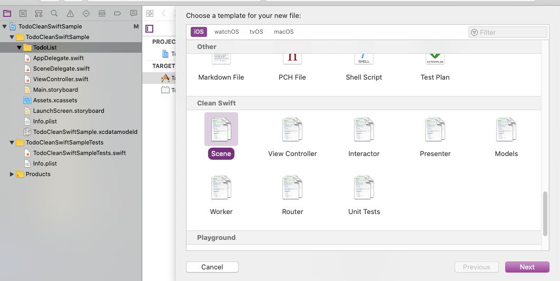Open the Source Control navigator
The image size is (560, 281).
(x=23, y=14)
